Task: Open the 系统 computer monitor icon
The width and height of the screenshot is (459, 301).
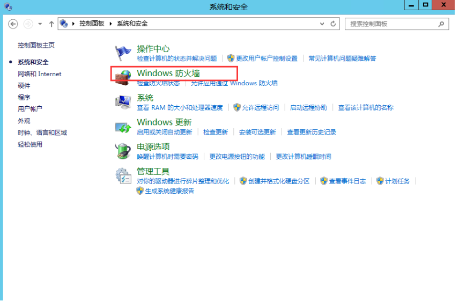Action: [123, 102]
